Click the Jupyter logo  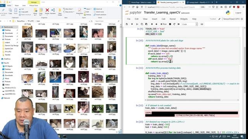tap(133, 13)
